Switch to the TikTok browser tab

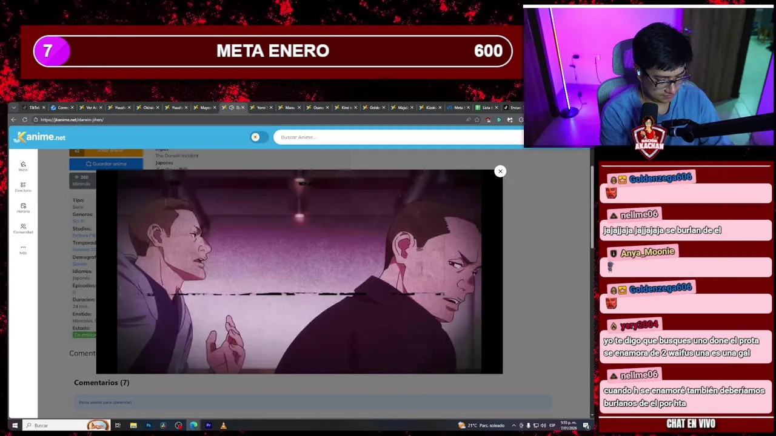pyautogui.click(x=33, y=107)
